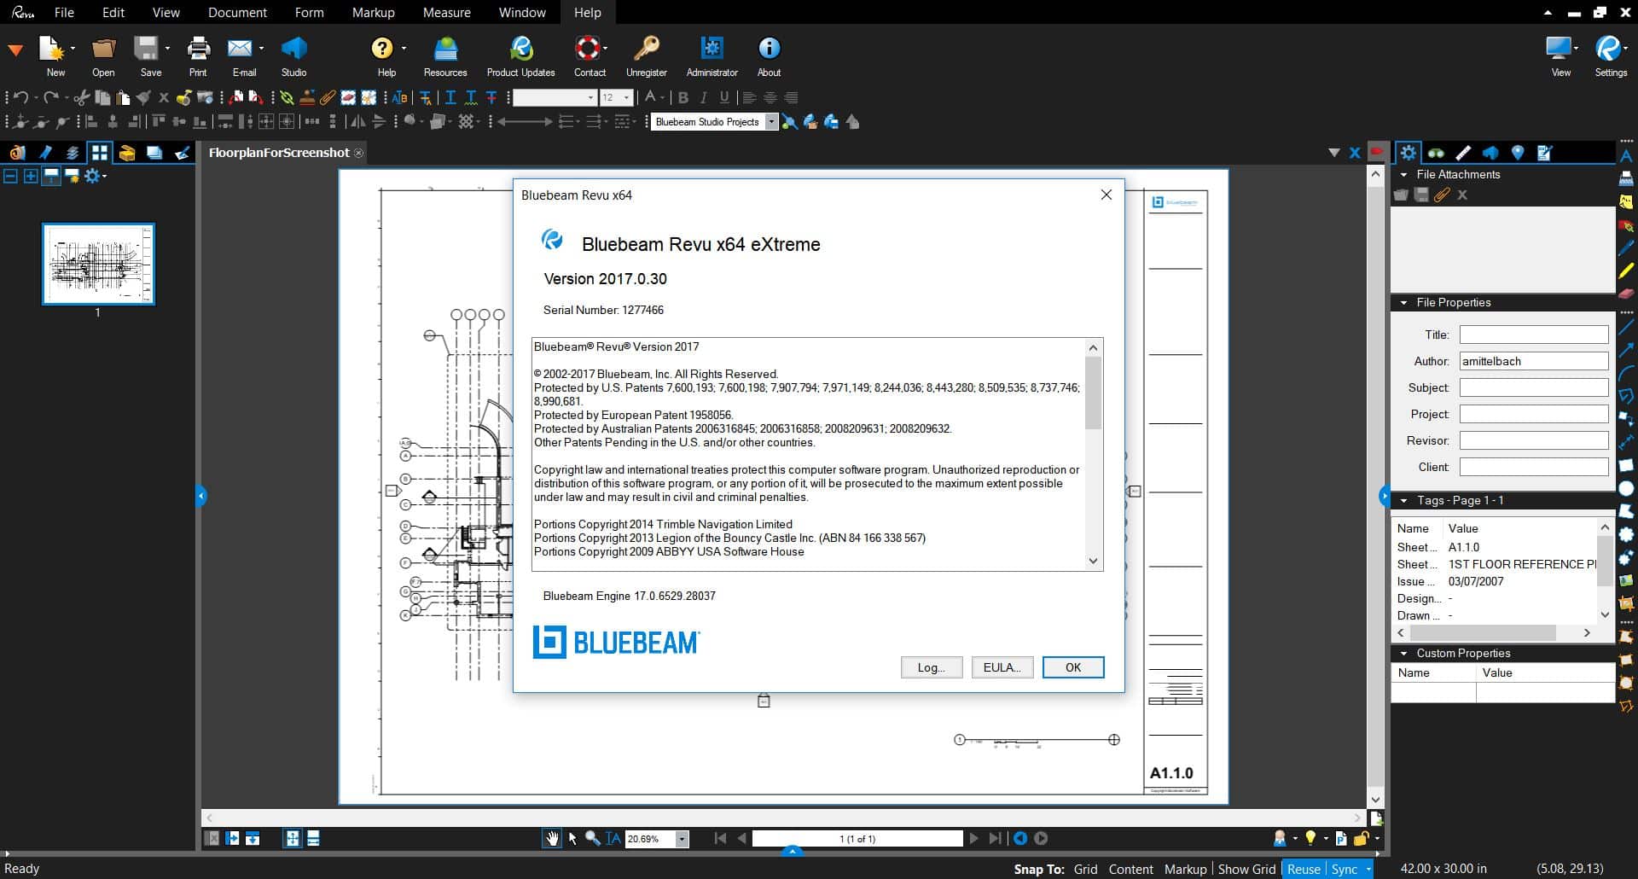Switch to the Properties gear tab
The height and width of the screenshot is (879, 1638).
click(1409, 153)
